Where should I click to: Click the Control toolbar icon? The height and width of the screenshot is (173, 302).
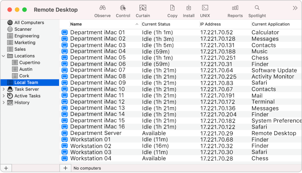(123, 8)
